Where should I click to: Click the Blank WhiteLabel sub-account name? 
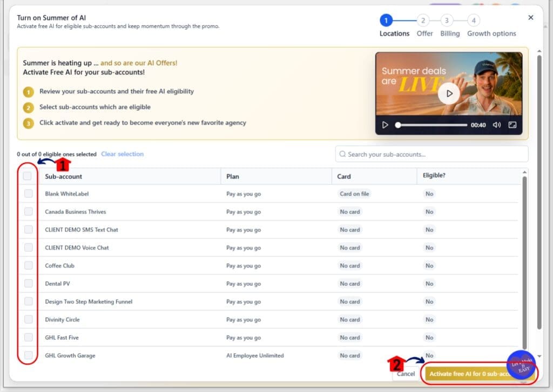(x=67, y=194)
